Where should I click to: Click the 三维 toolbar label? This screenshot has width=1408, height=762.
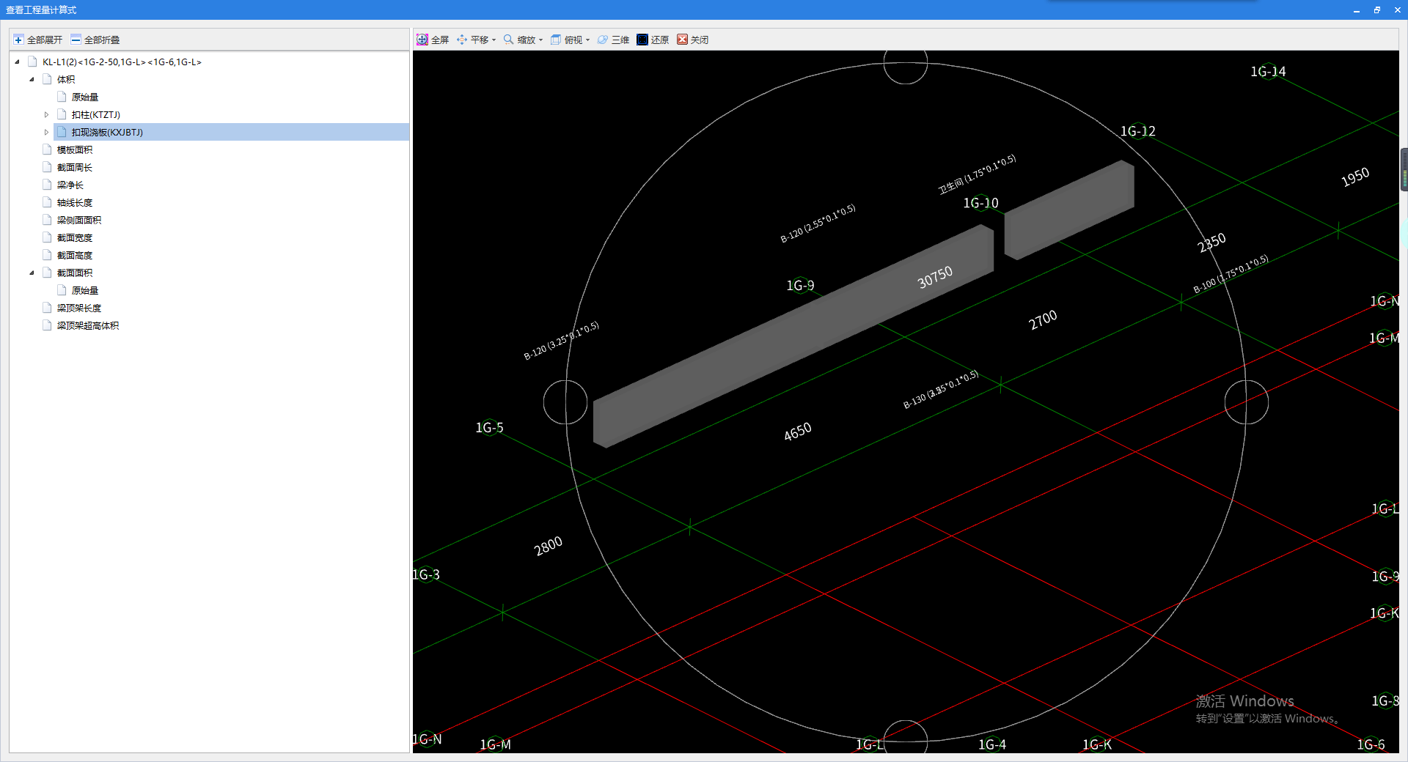620,40
